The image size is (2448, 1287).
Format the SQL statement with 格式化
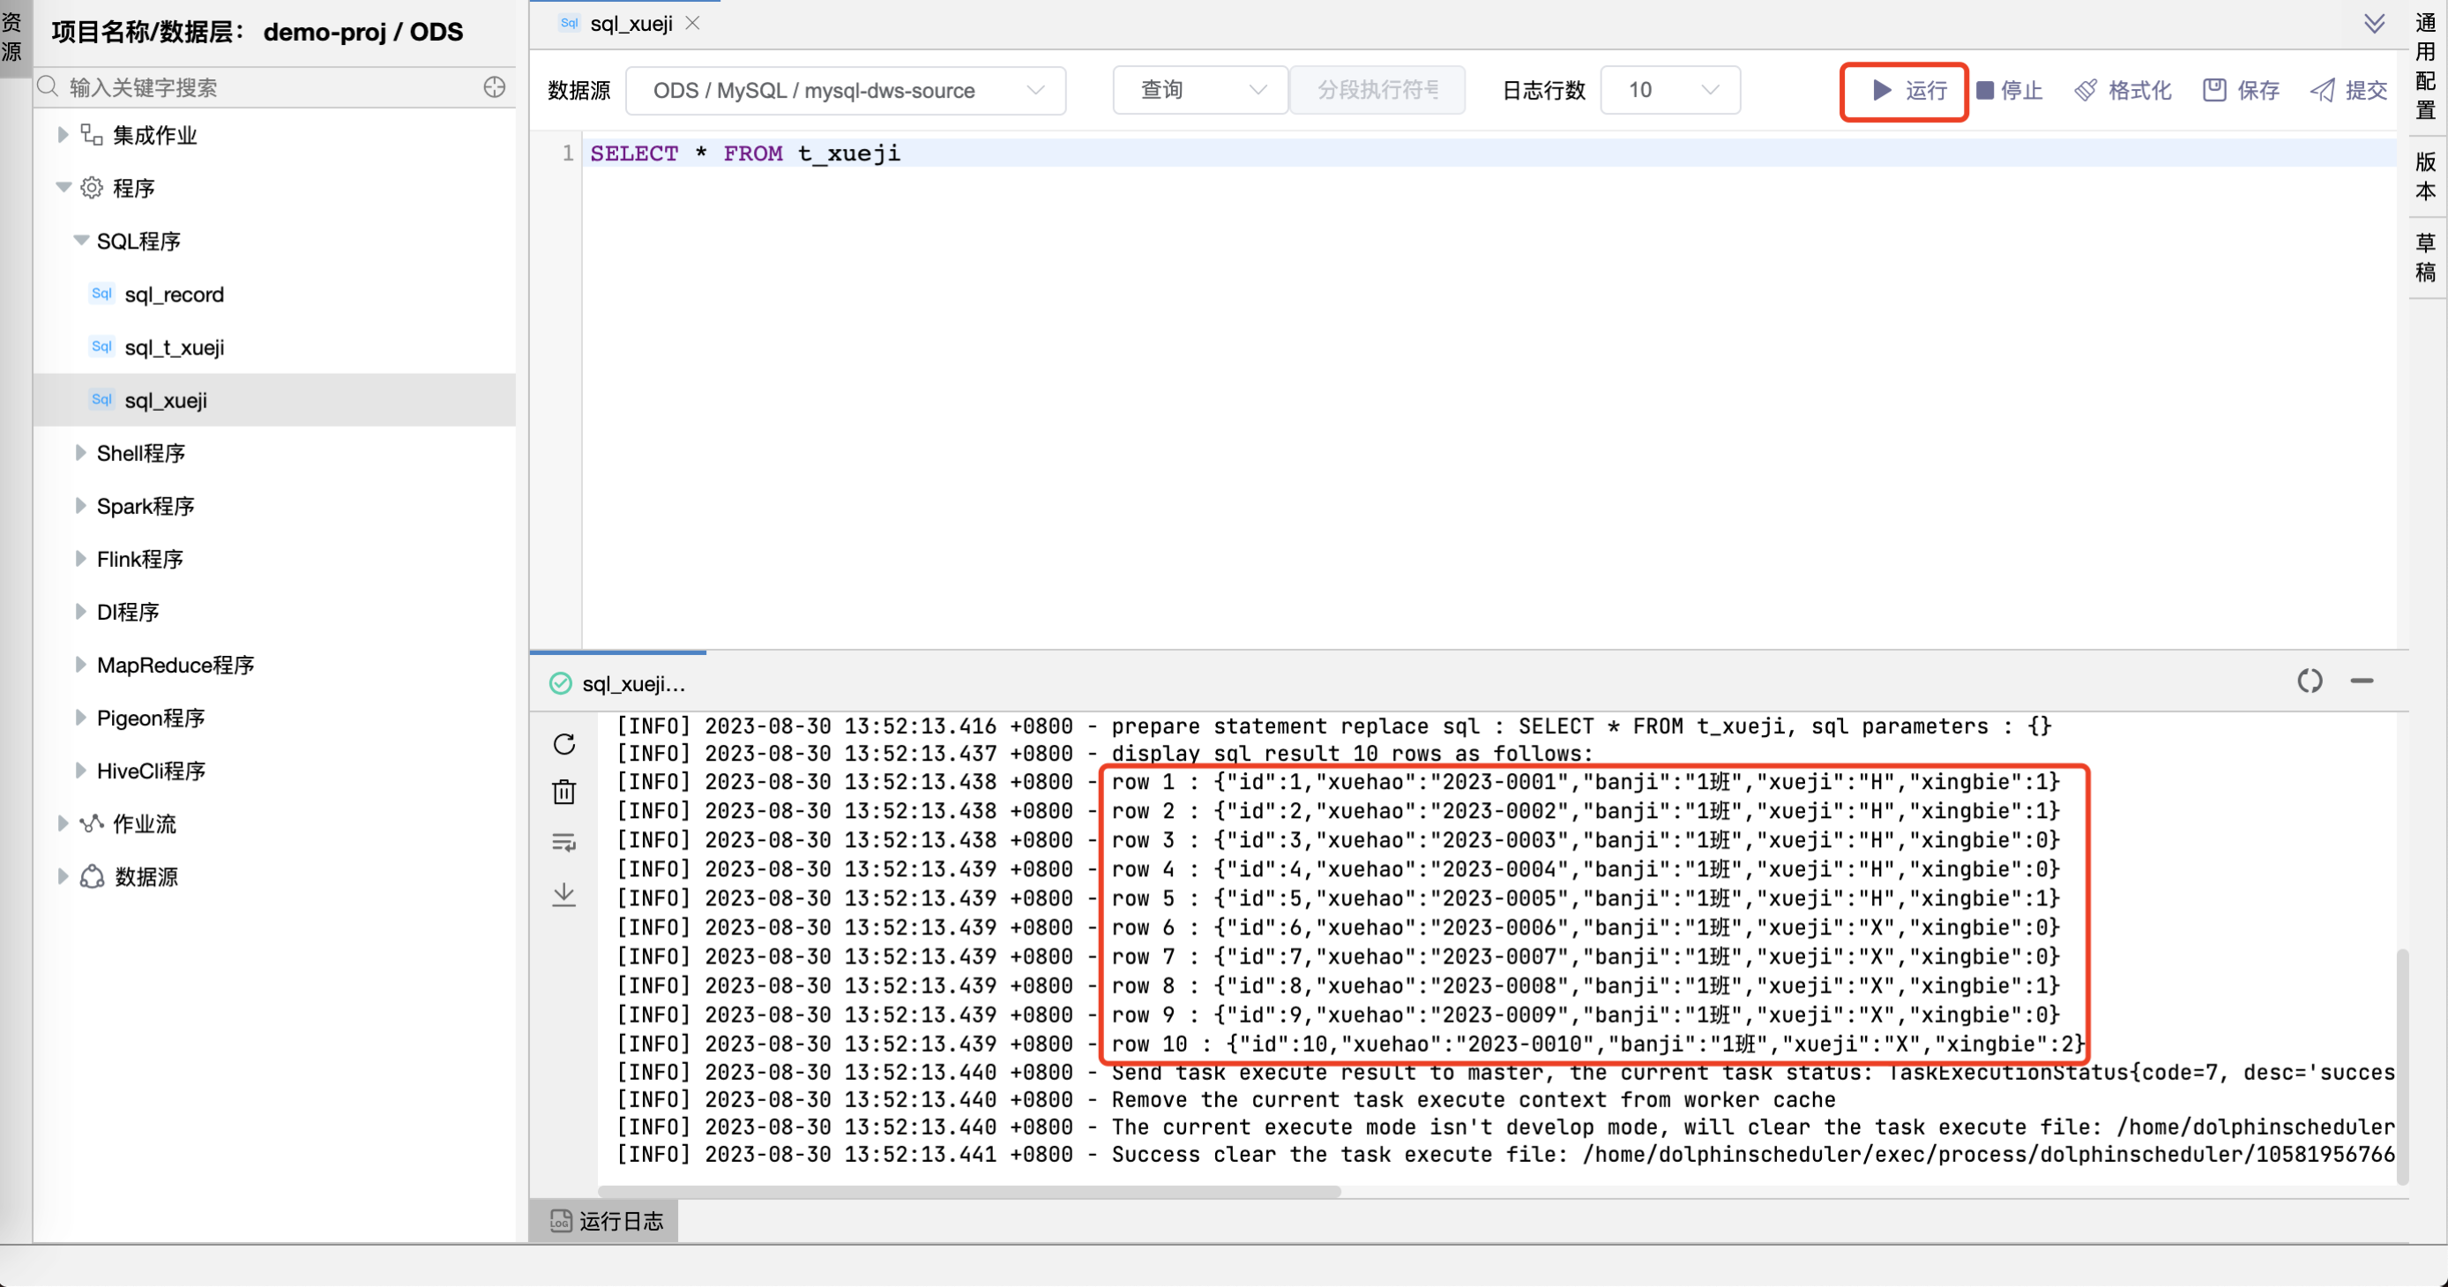(x=2123, y=90)
